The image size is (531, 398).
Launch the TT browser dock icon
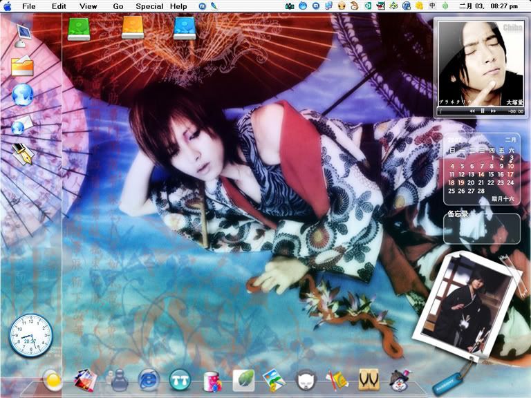pyautogui.click(x=180, y=379)
